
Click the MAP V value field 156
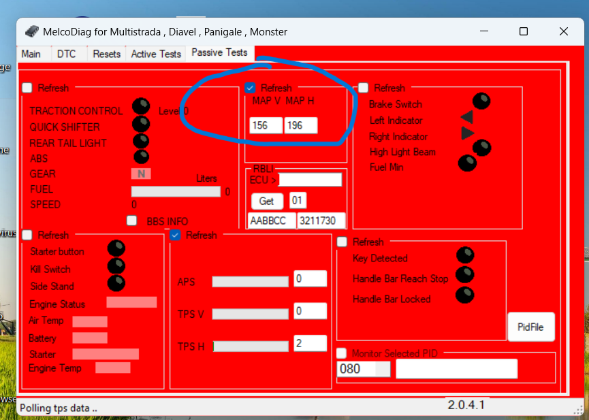266,125
